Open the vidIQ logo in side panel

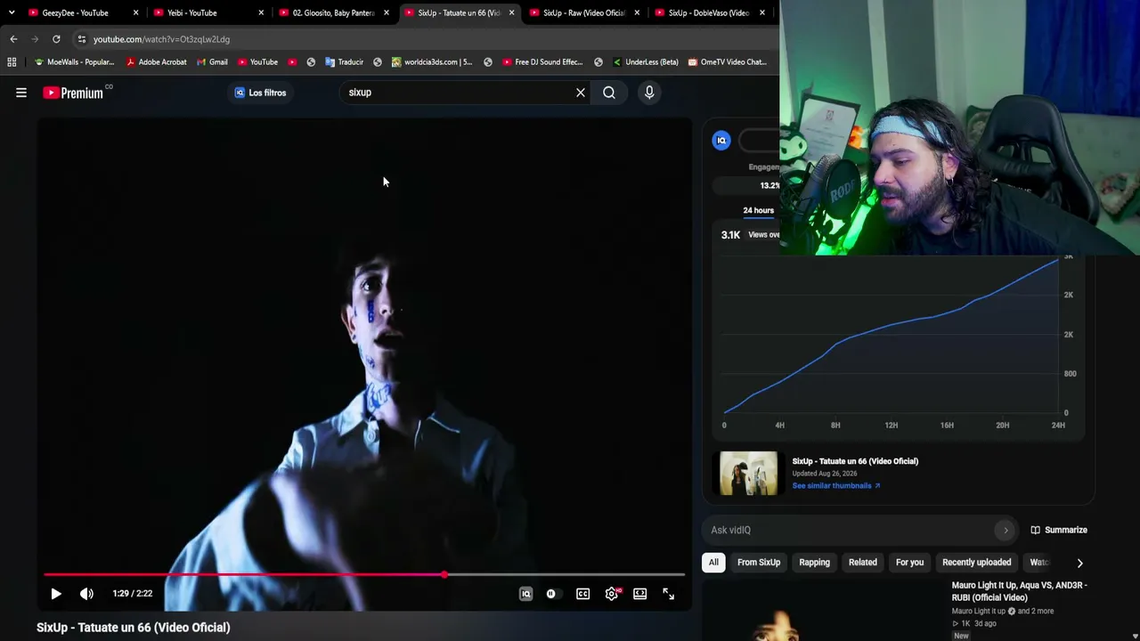[x=721, y=140]
